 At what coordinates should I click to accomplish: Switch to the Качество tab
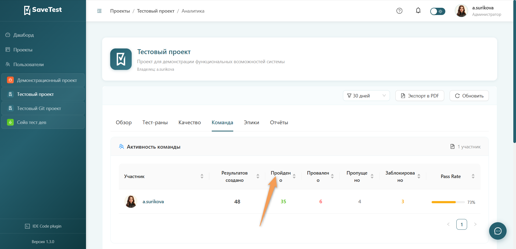(189, 122)
